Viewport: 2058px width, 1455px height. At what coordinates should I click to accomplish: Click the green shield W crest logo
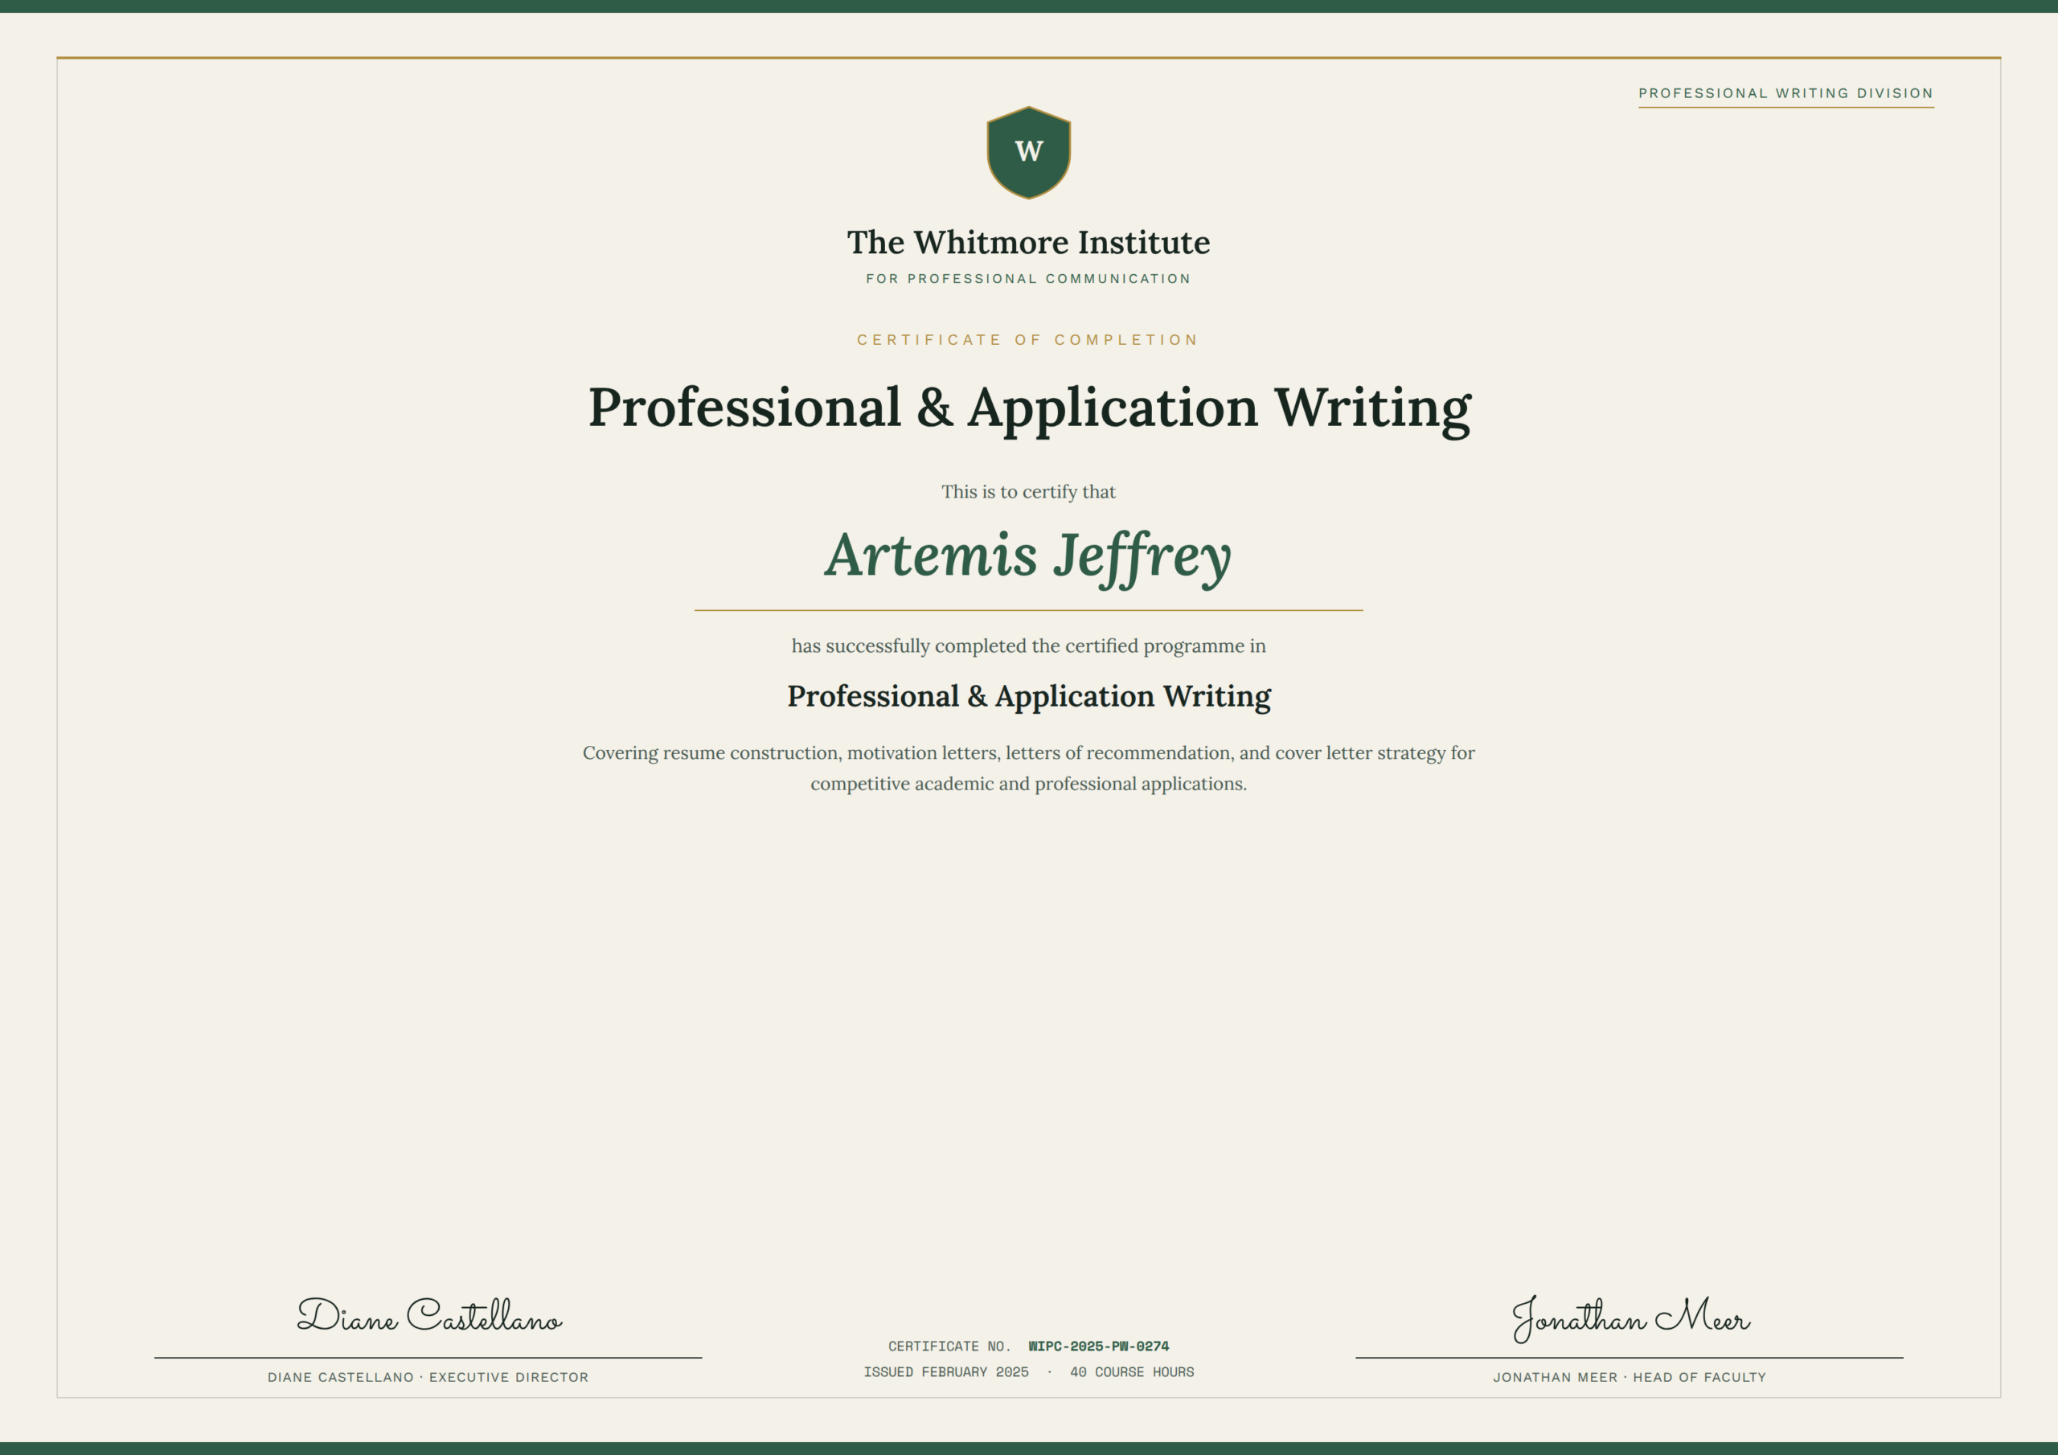click(x=1028, y=153)
